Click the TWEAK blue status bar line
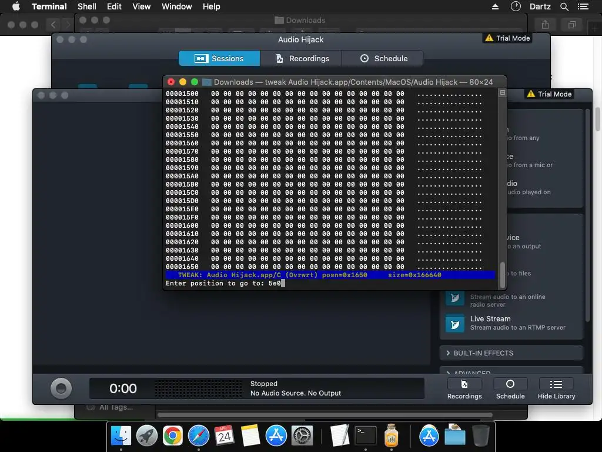 click(x=330, y=275)
